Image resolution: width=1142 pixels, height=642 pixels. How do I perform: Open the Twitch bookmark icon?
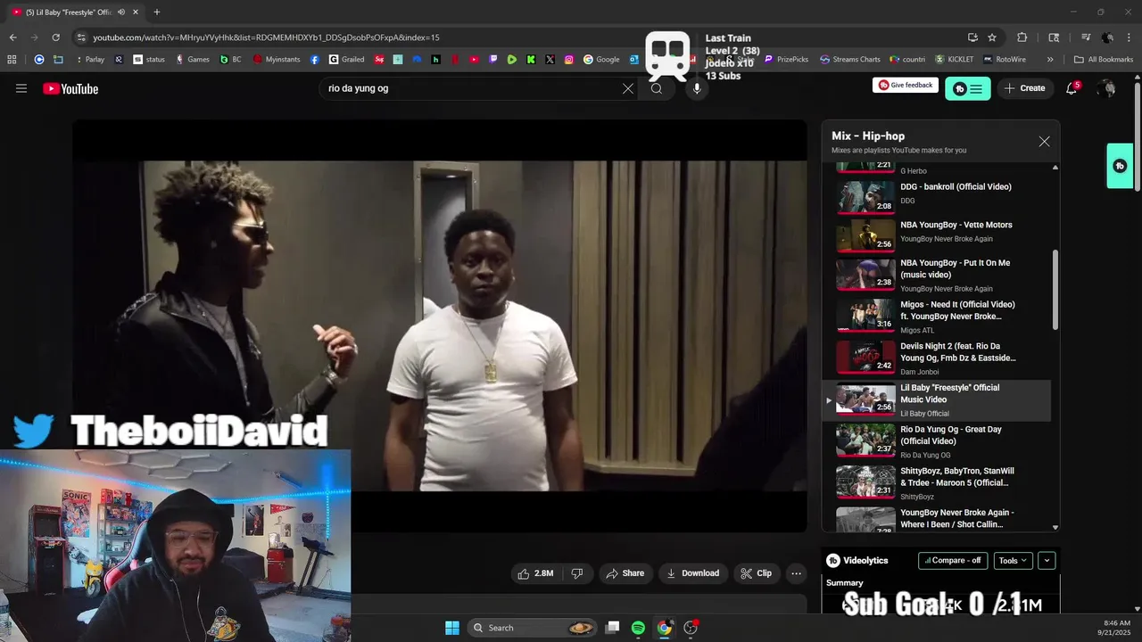(493, 60)
